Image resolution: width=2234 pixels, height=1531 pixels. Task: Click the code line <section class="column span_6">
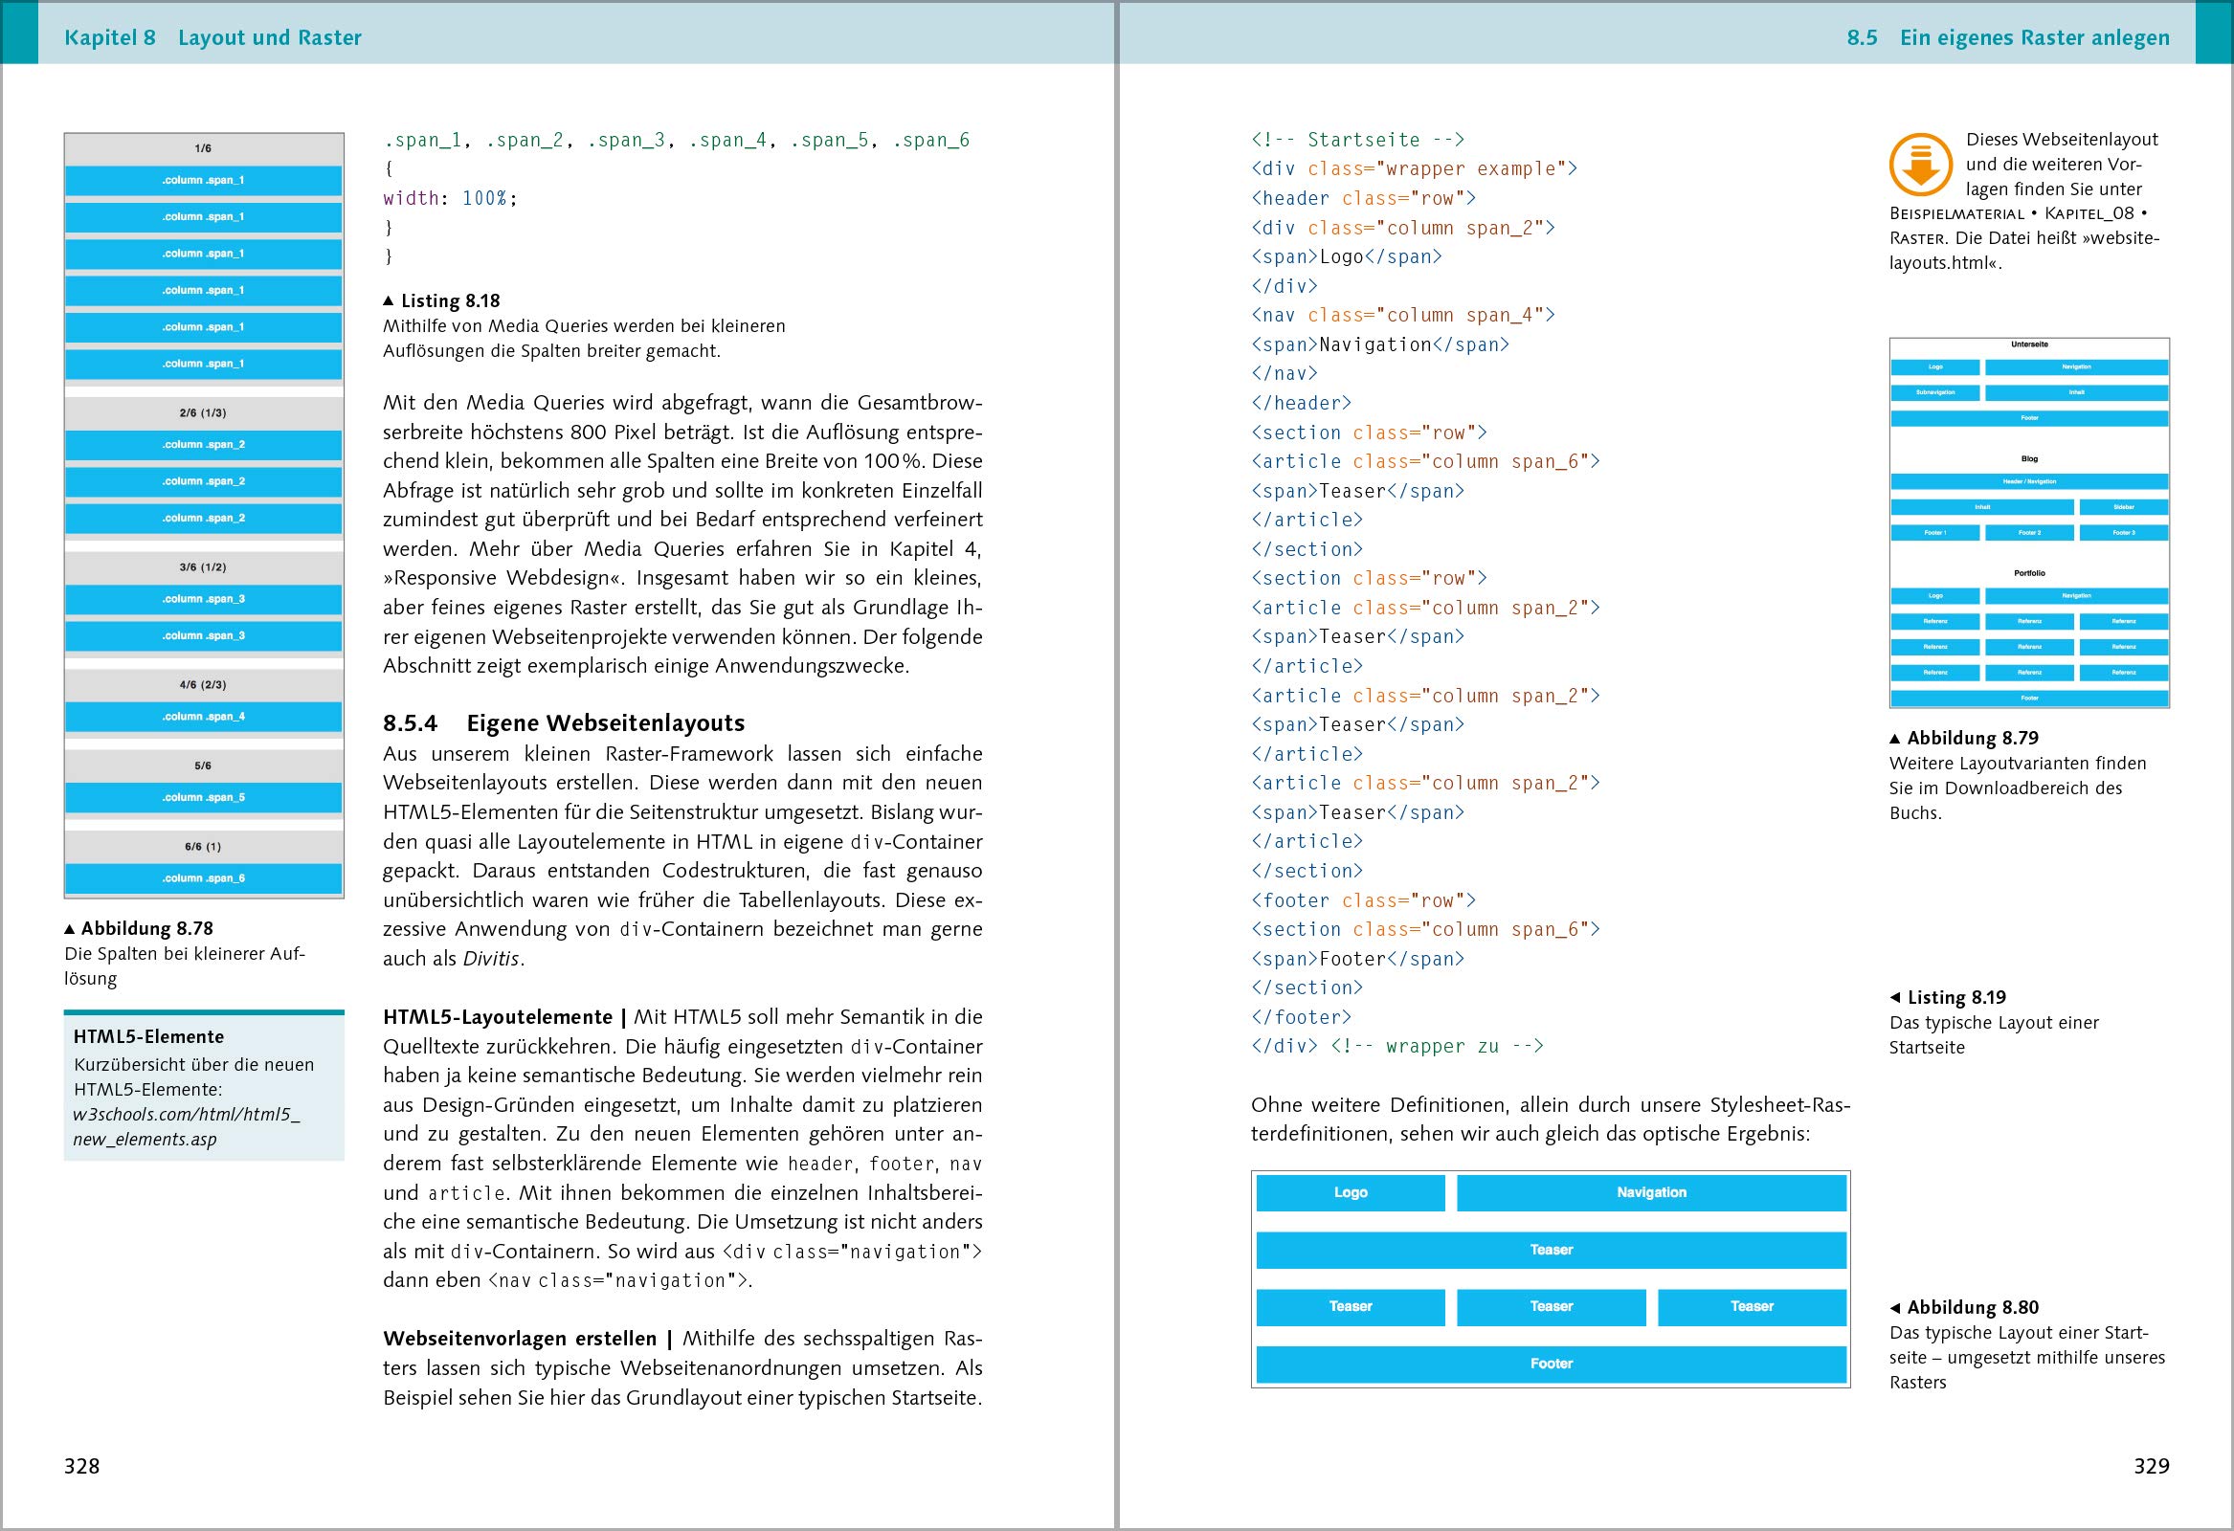(1425, 929)
